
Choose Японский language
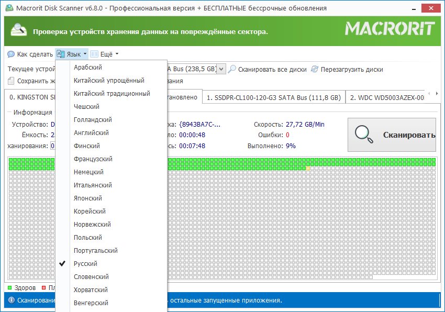tap(111, 198)
